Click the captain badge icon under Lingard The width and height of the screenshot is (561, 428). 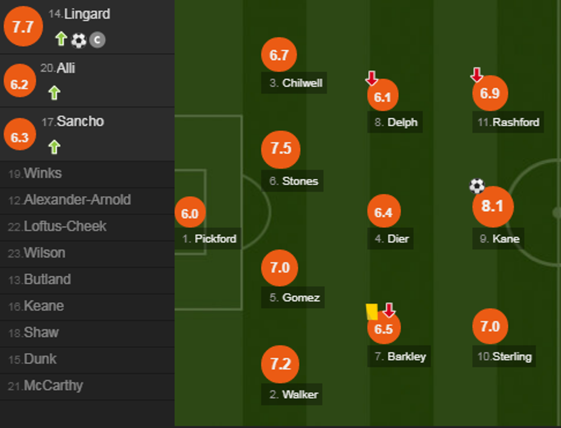click(x=97, y=39)
